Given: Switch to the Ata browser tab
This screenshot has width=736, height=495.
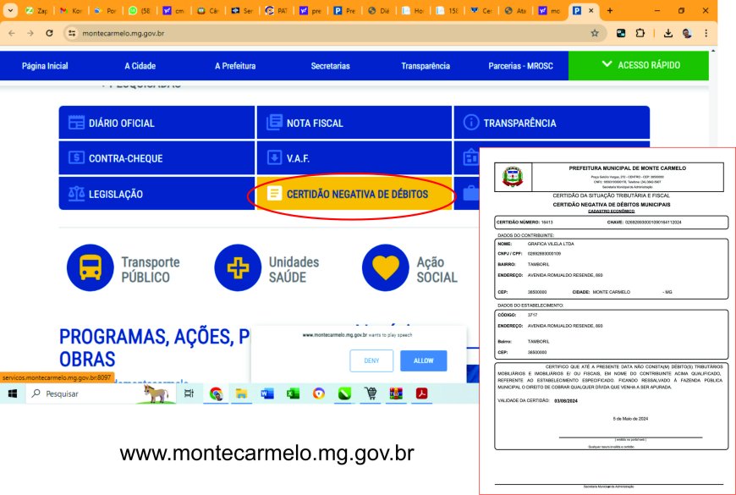Looking at the screenshot, I should (x=515, y=10).
